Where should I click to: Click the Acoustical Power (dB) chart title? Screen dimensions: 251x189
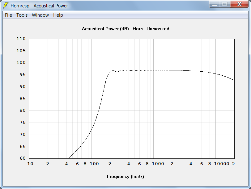[105, 29]
